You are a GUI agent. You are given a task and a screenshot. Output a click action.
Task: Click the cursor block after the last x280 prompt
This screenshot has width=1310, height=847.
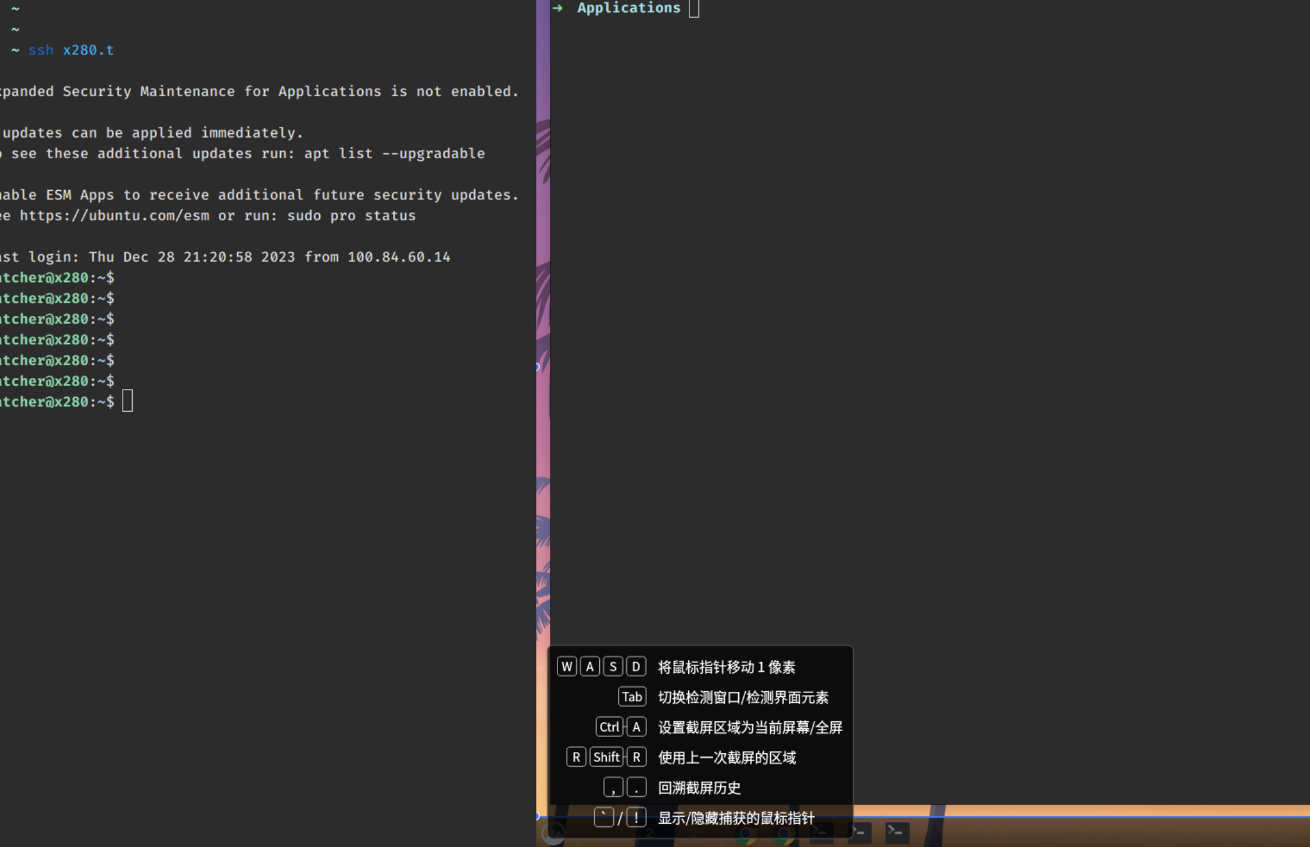128,401
